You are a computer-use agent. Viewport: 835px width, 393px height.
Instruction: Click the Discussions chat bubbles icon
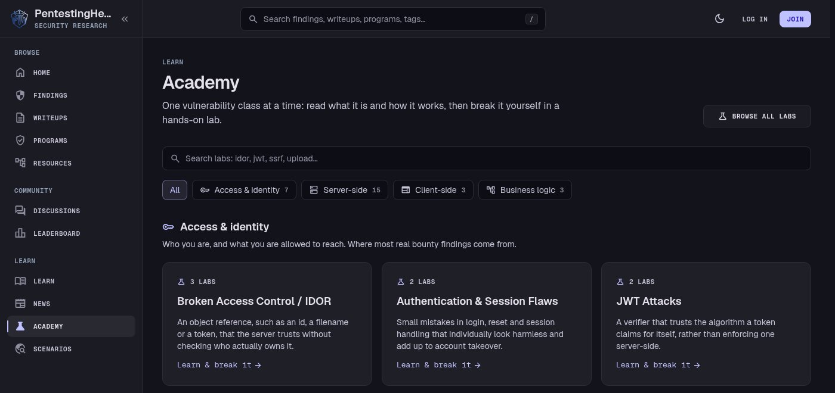pyautogui.click(x=20, y=211)
